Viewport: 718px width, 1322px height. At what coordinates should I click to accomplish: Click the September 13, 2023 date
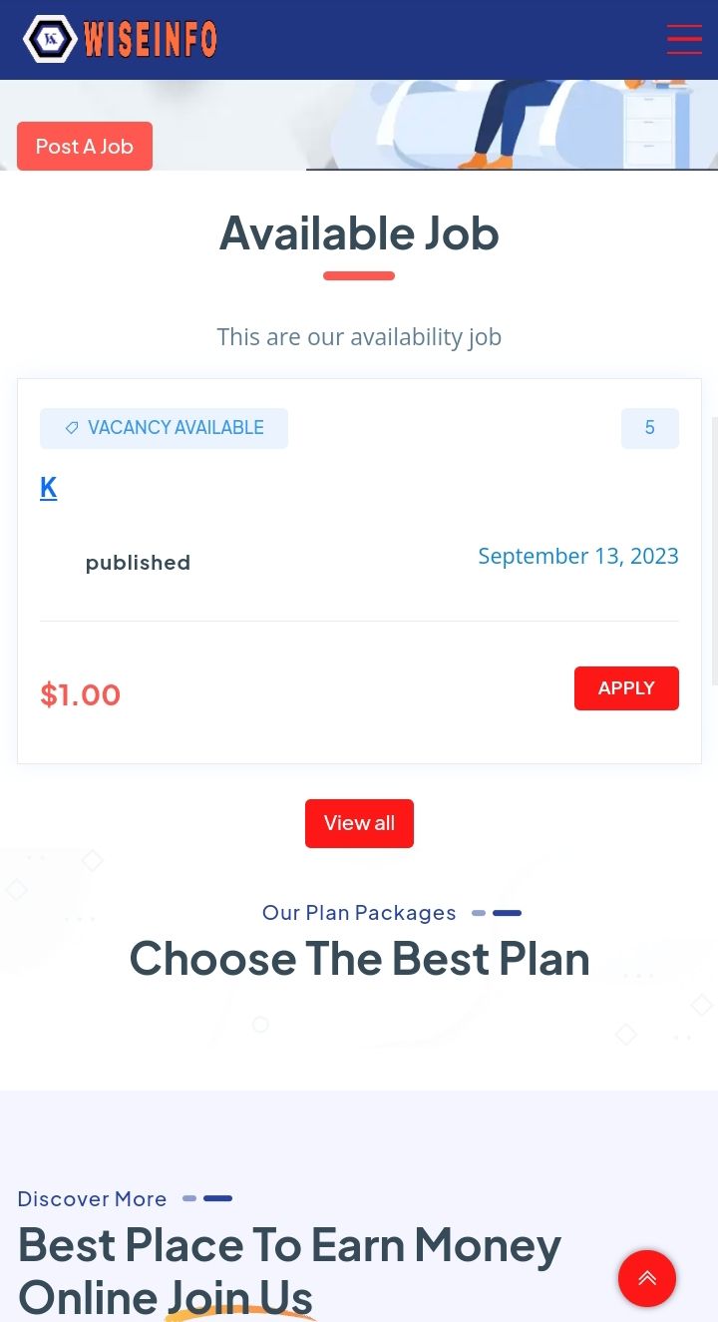coord(578,556)
